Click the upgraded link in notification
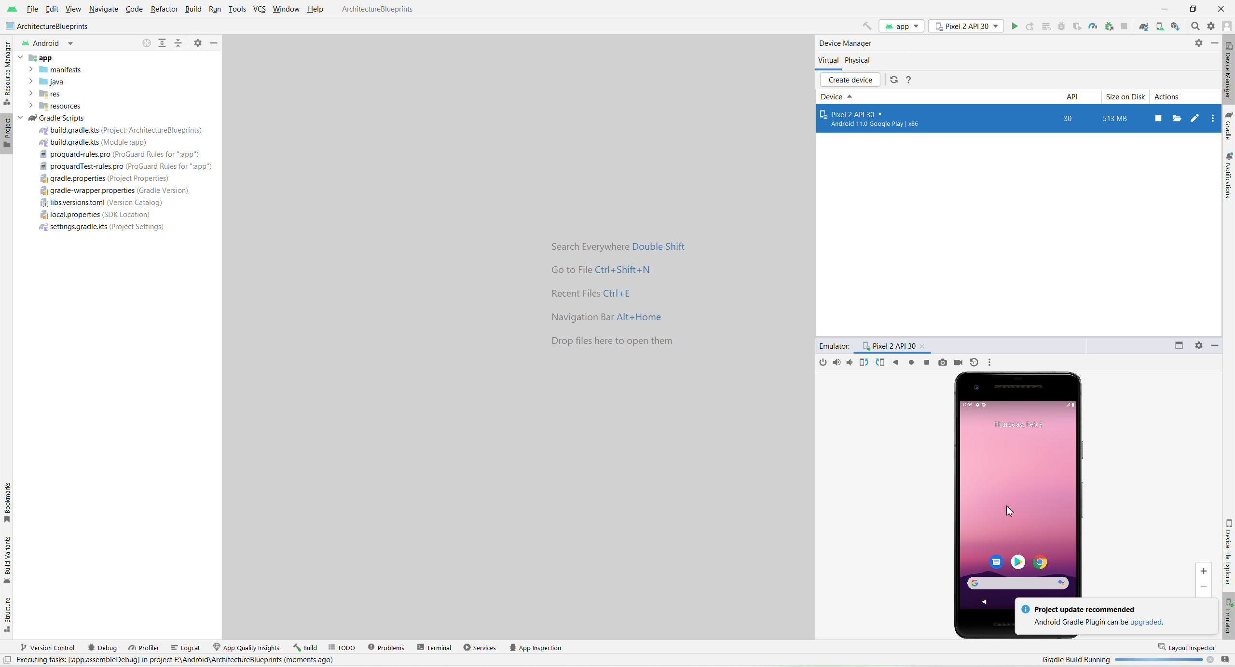Viewport: 1235px width, 667px height. coord(1145,622)
